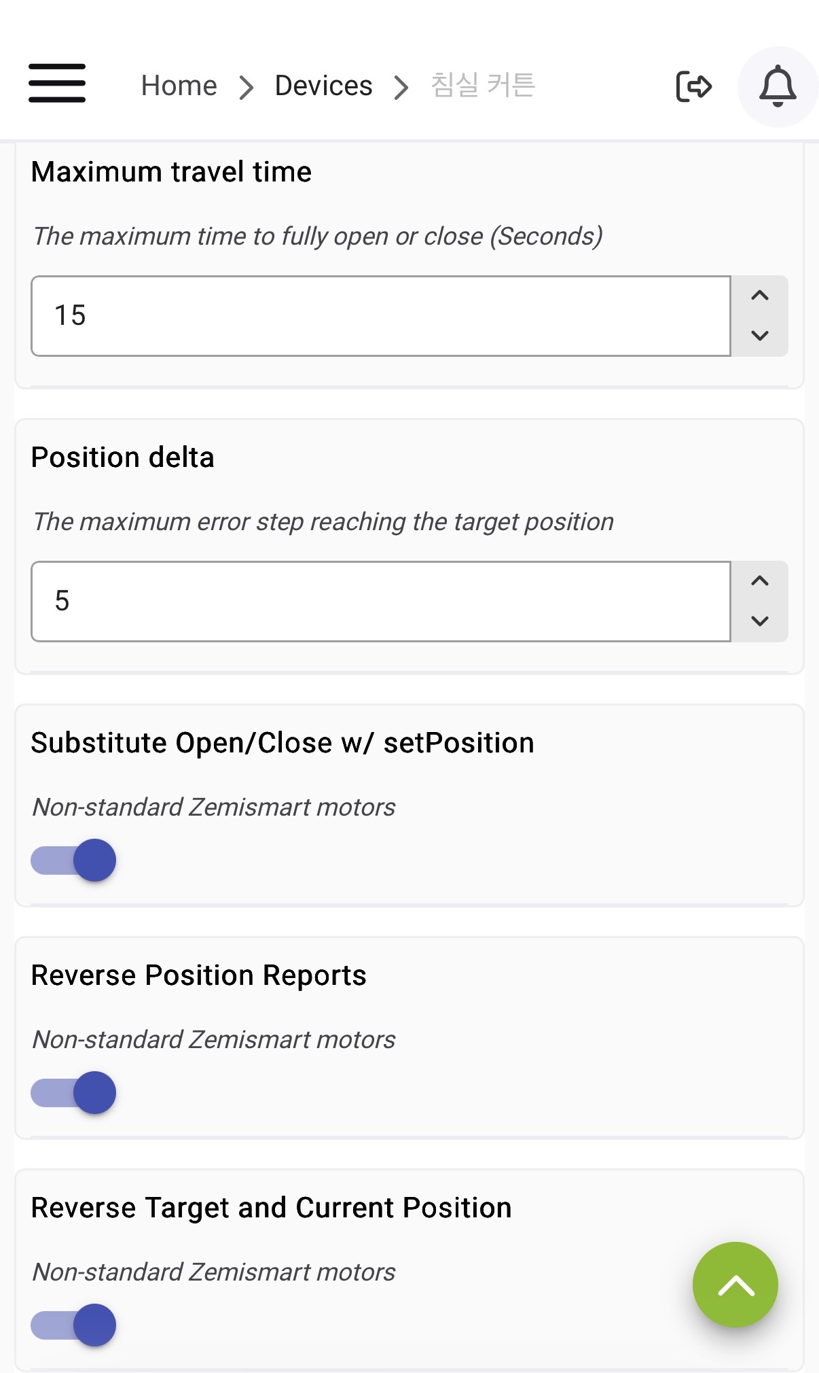Click the 침실 커튼 breadcrumb item
The image size is (819, 1373).
(x=483, y=86)
